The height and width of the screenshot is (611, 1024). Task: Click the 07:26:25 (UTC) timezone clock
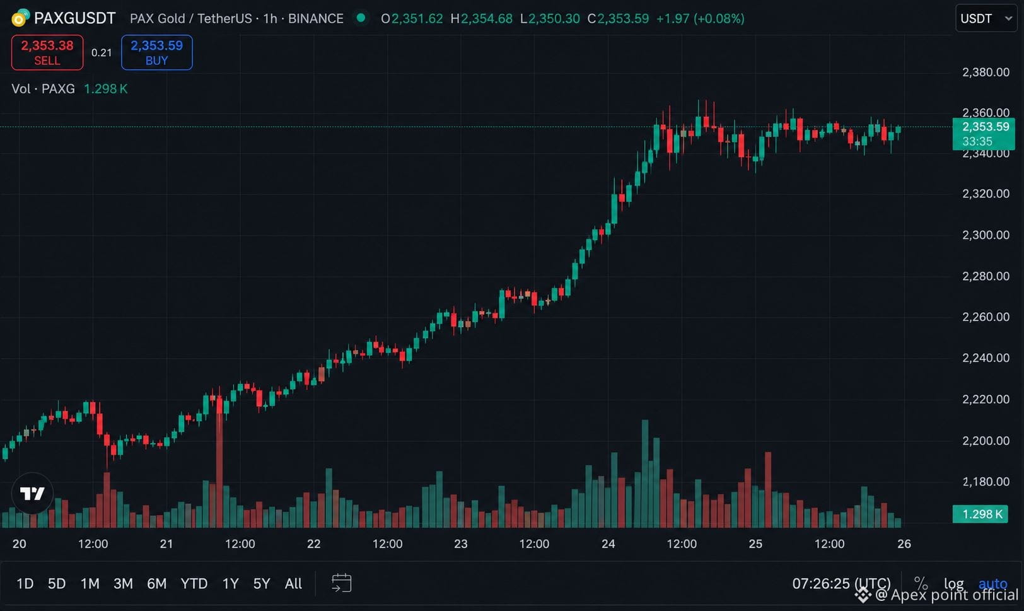click(841, 583)
